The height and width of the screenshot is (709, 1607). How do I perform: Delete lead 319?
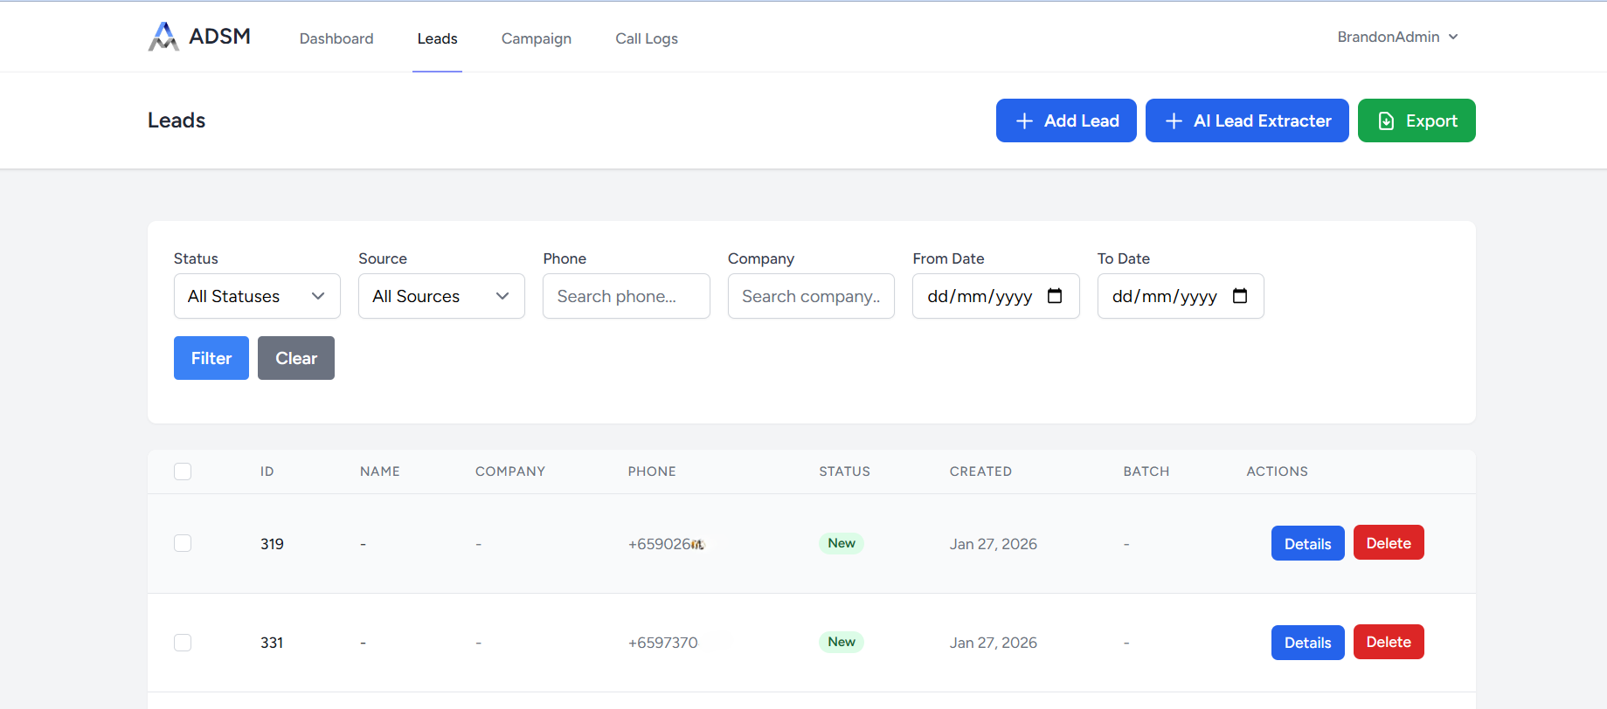[1389, 542]
